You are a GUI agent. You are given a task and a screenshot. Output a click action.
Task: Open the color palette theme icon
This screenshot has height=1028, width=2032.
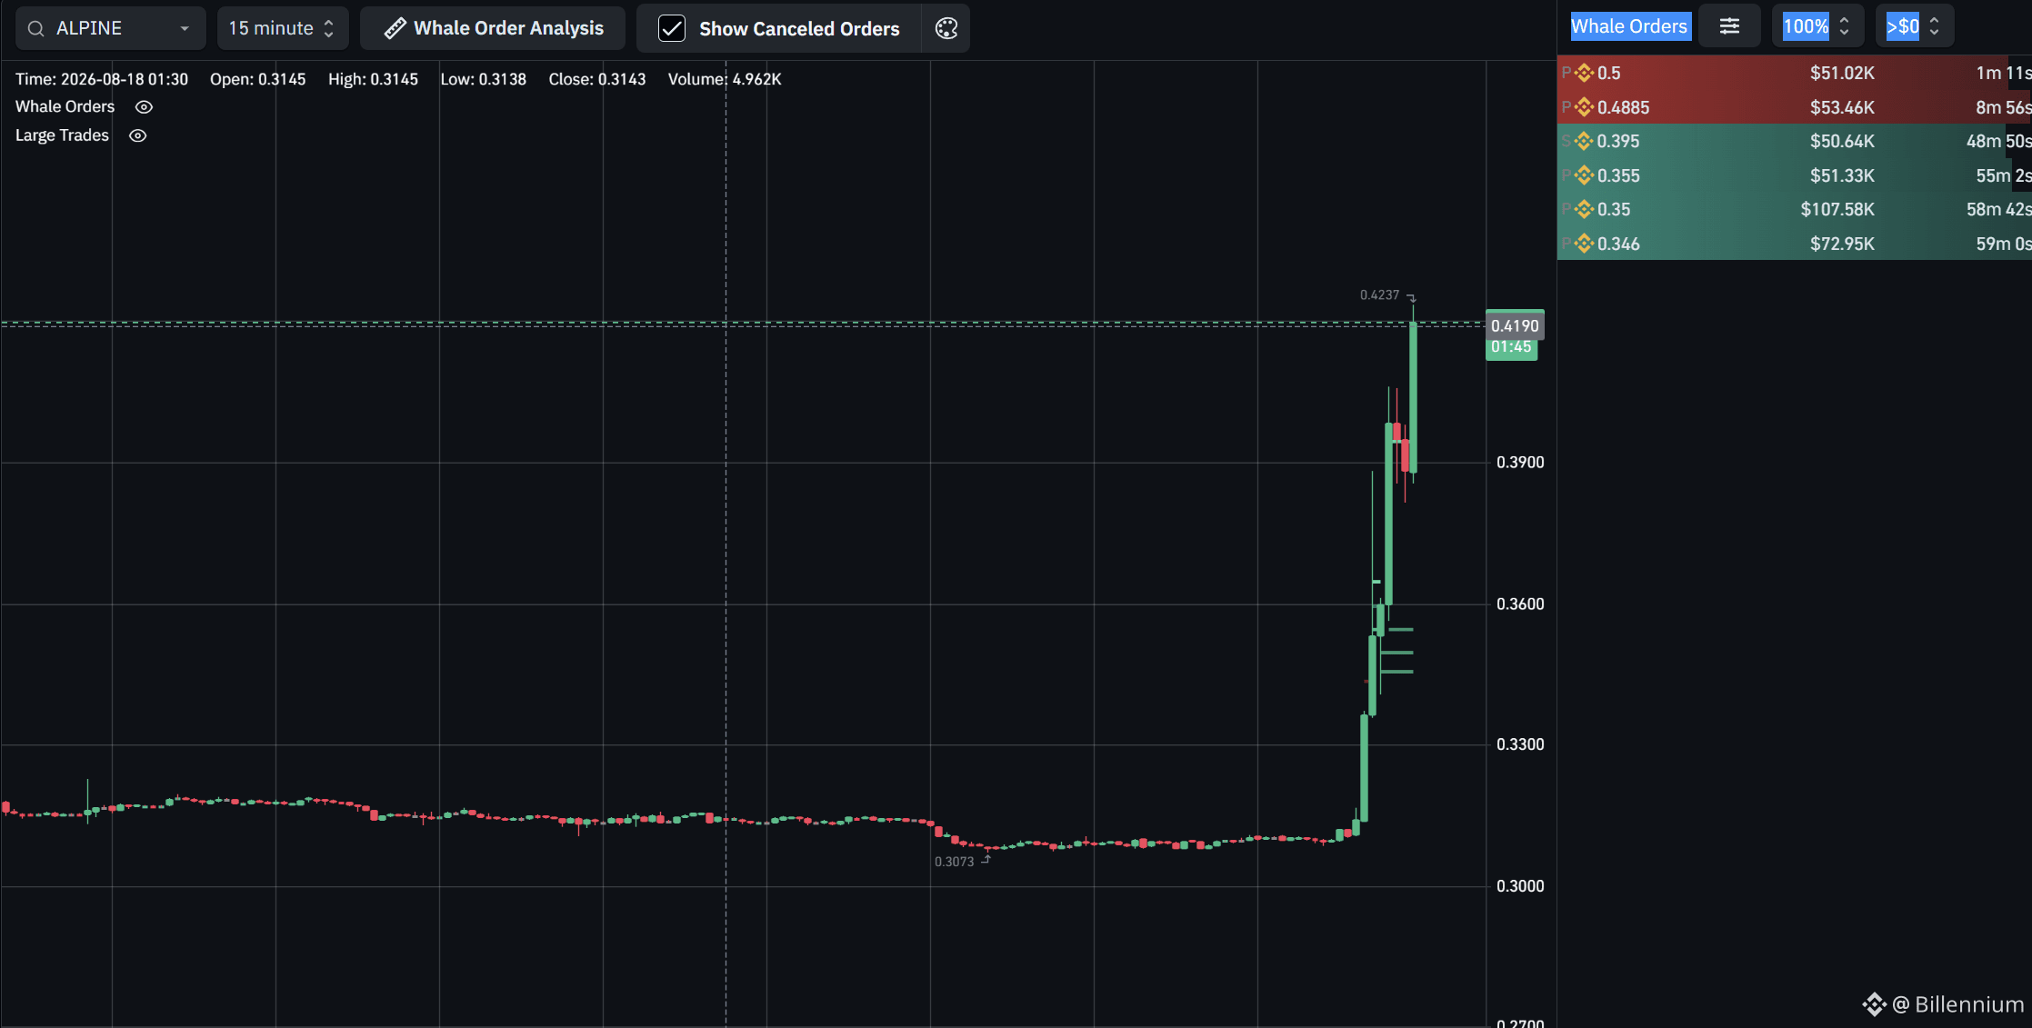click(946, 28)
